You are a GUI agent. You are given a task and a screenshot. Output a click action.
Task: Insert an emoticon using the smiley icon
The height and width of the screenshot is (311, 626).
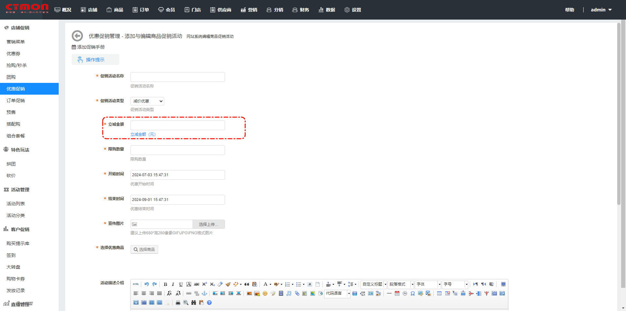265,293
